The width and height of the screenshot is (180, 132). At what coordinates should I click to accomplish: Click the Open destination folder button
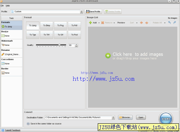pyautogui.click(x=141, y=118)
